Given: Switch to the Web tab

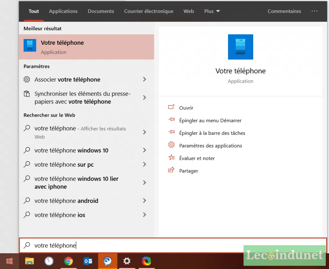Looking at the screenshot, I should tap(189, 11).
